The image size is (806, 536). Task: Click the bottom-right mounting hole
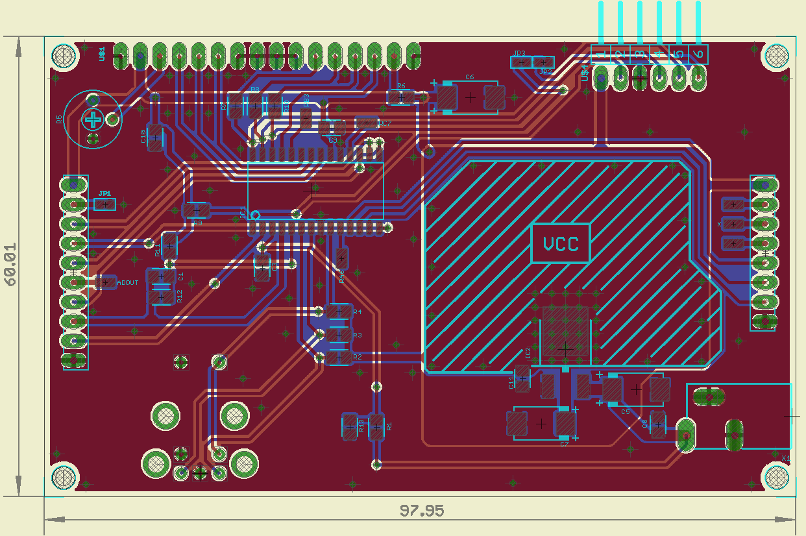(x=777, y=478)
